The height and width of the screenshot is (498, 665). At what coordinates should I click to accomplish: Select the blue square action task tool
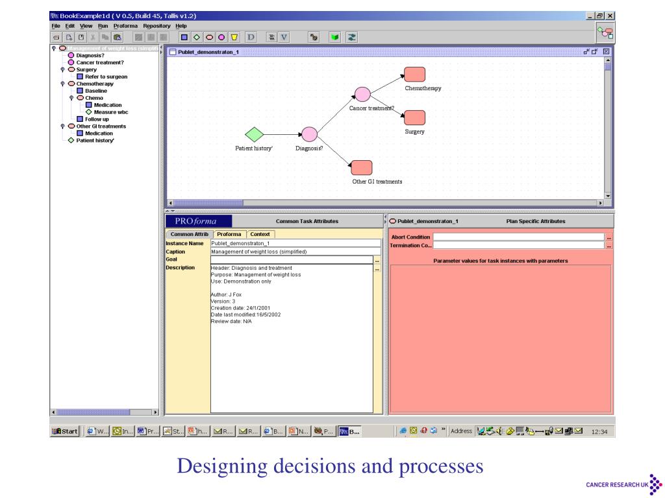(x=184, y=38)
